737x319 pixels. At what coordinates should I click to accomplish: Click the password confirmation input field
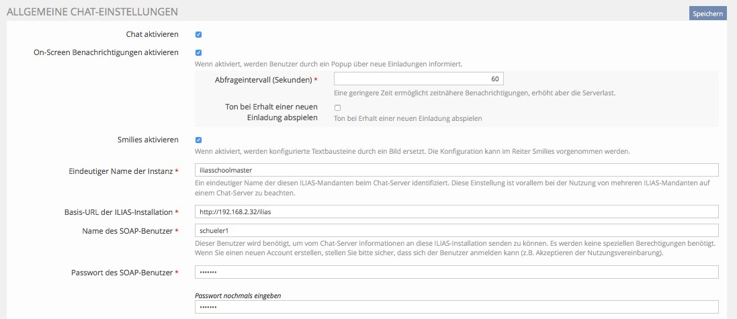[x=456, y=307]
